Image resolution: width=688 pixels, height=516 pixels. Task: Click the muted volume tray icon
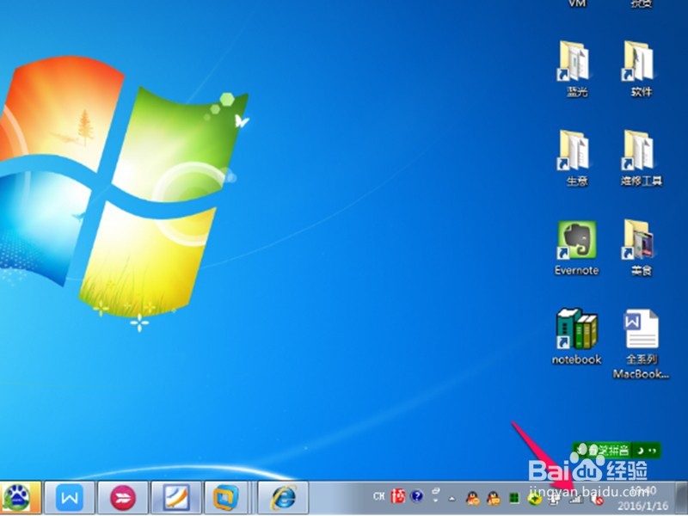(597, 499)
